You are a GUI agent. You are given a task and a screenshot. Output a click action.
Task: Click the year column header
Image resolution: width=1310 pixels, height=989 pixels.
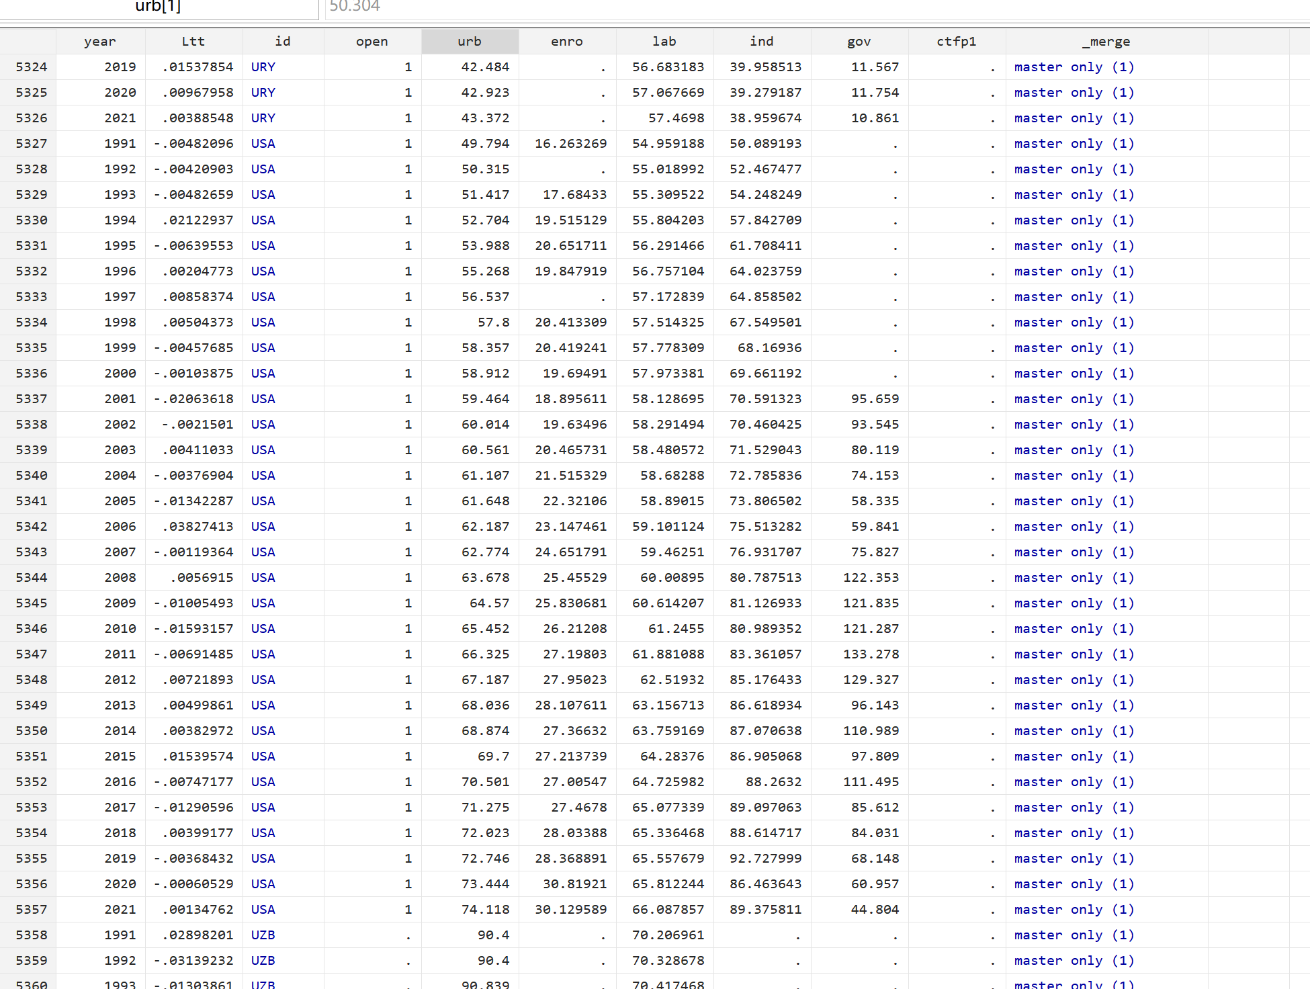pos(100,42)
